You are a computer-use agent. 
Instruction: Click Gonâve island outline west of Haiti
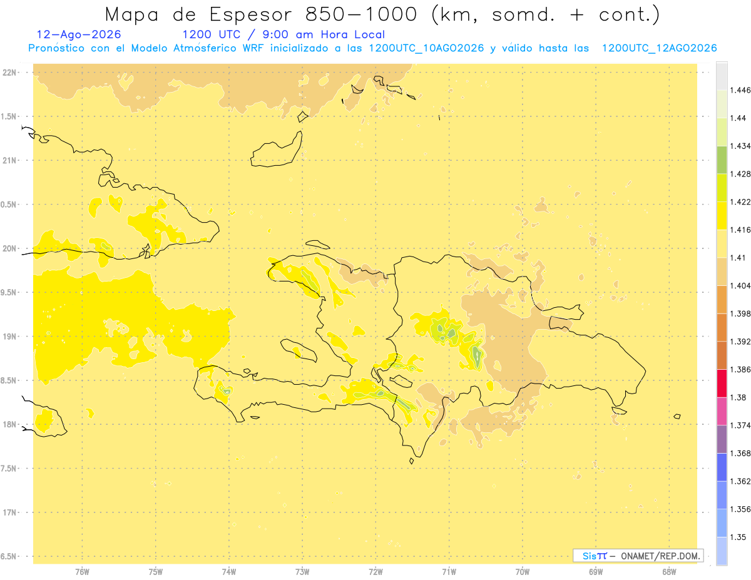[x=299, y=350]
